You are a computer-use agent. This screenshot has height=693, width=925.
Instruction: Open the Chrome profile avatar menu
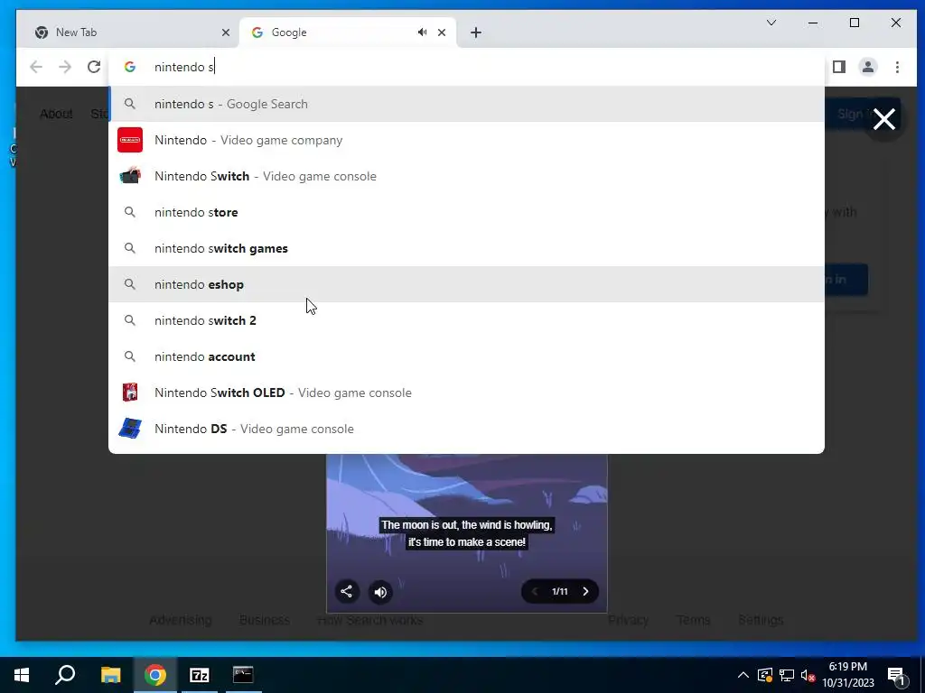[868, 67]
